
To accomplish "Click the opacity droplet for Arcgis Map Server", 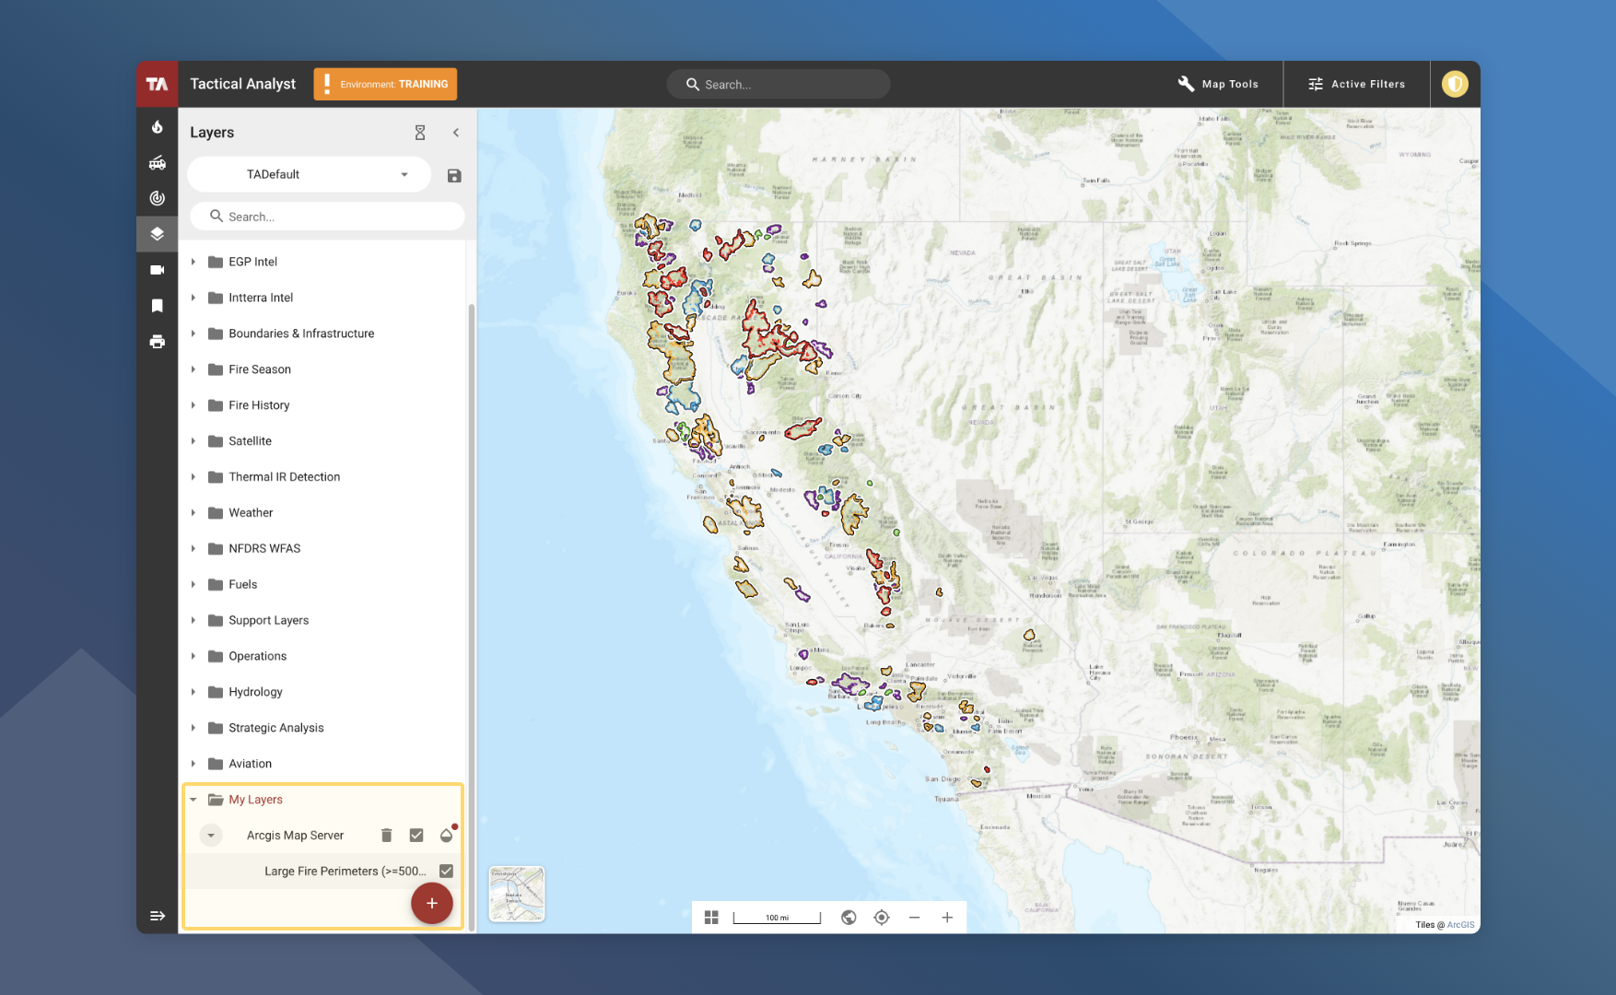I will tap(446, 835).
